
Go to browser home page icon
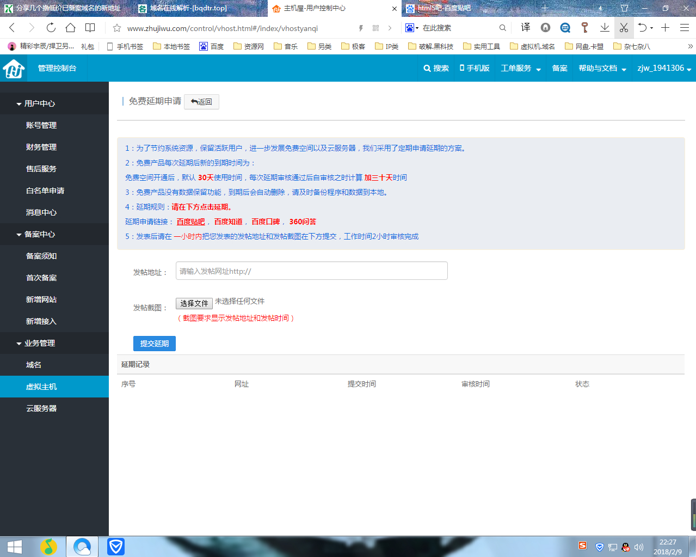coord(70,28)
